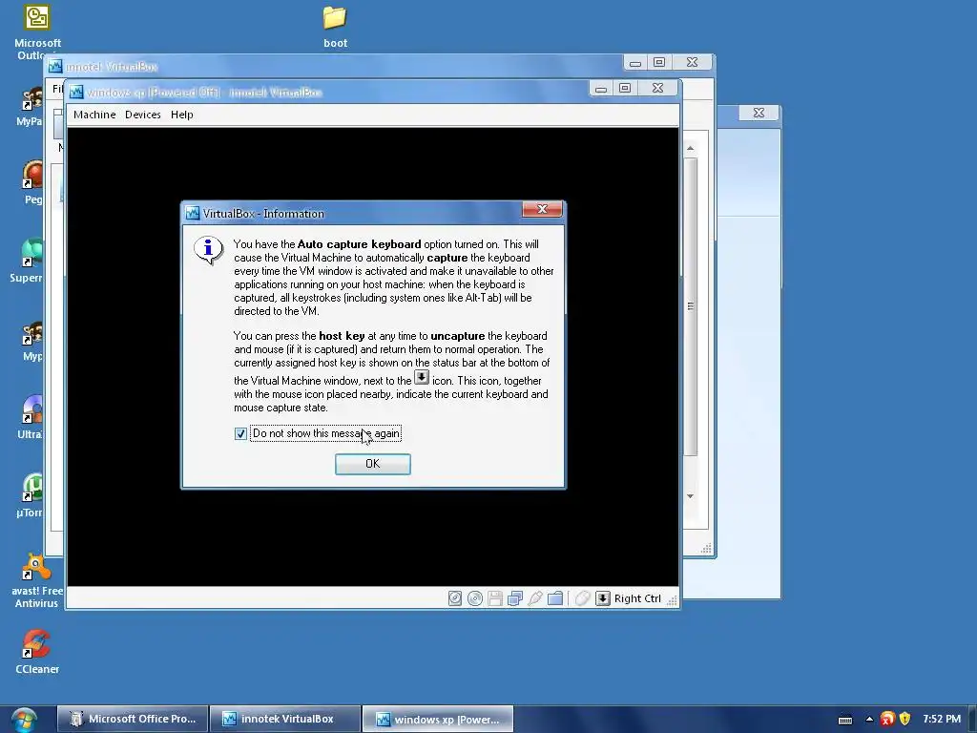
Task: Switch to windows xp [Power... taskbar button
Action: point(438,719)
